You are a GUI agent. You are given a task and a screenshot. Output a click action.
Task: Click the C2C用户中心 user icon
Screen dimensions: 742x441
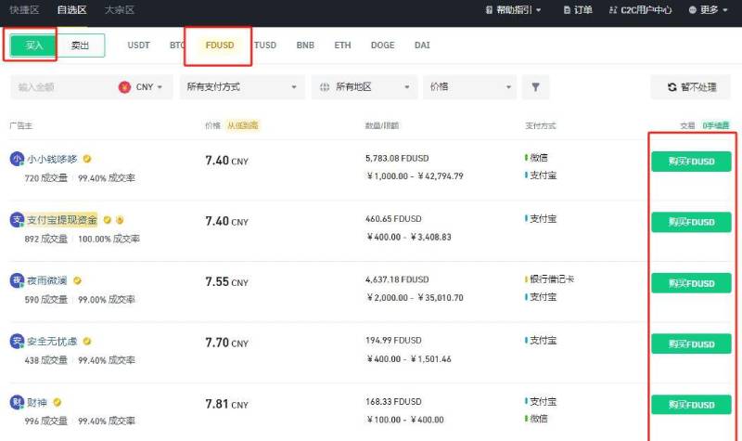(x=613, y=10)
